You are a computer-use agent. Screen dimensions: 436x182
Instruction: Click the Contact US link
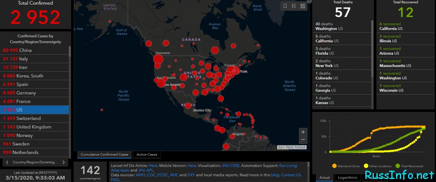291,175
